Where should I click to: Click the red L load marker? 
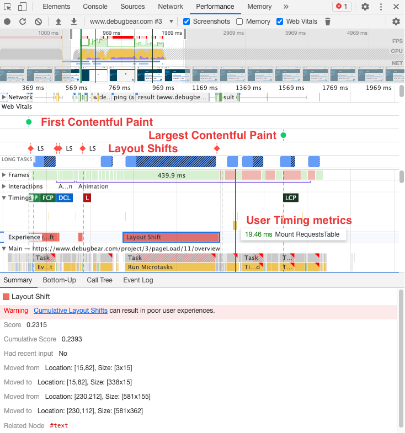coord(87,197)
